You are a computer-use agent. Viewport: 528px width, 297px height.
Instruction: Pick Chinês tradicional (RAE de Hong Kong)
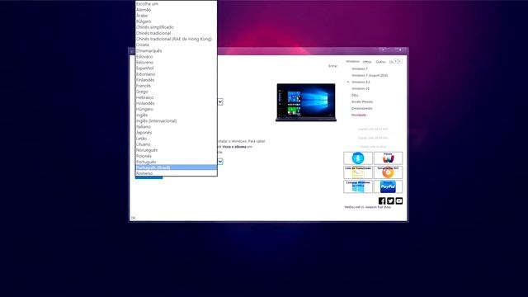[x=176, y=39]
